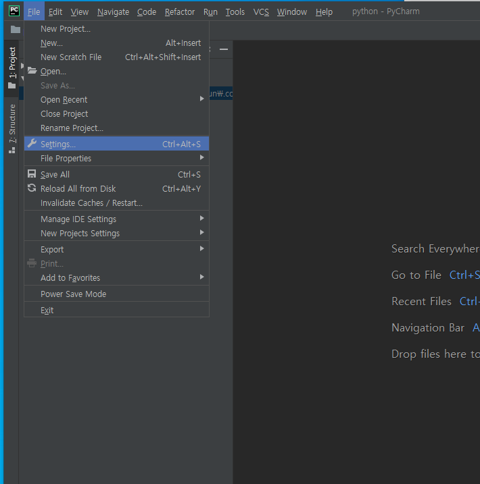480x484 pixels.
Task: Select Close Project
Action: (116, 114)
